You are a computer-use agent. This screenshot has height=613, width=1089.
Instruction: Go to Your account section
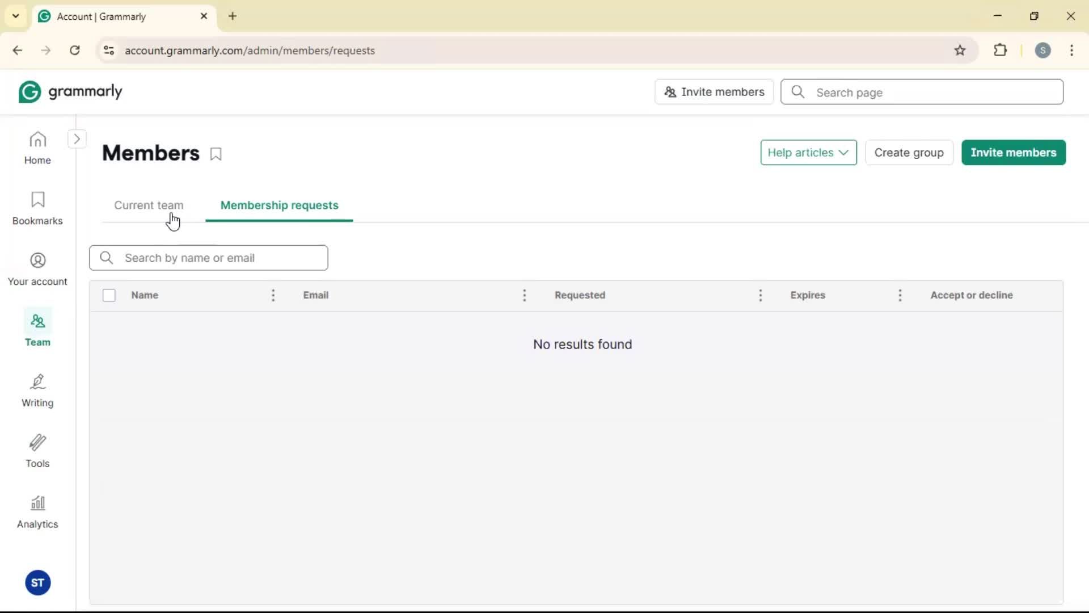37,269
